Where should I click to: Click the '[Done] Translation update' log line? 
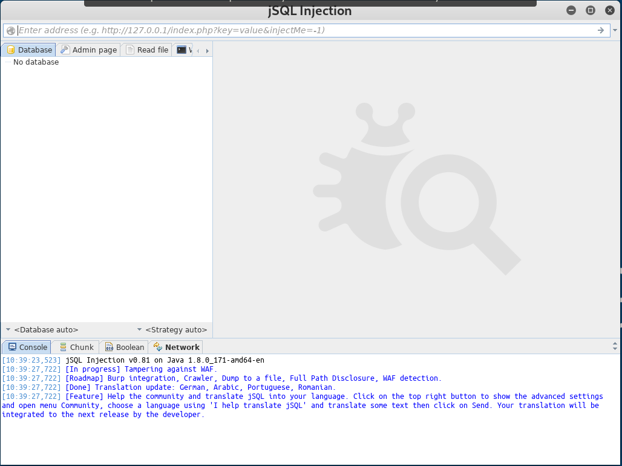click(169, 387)
